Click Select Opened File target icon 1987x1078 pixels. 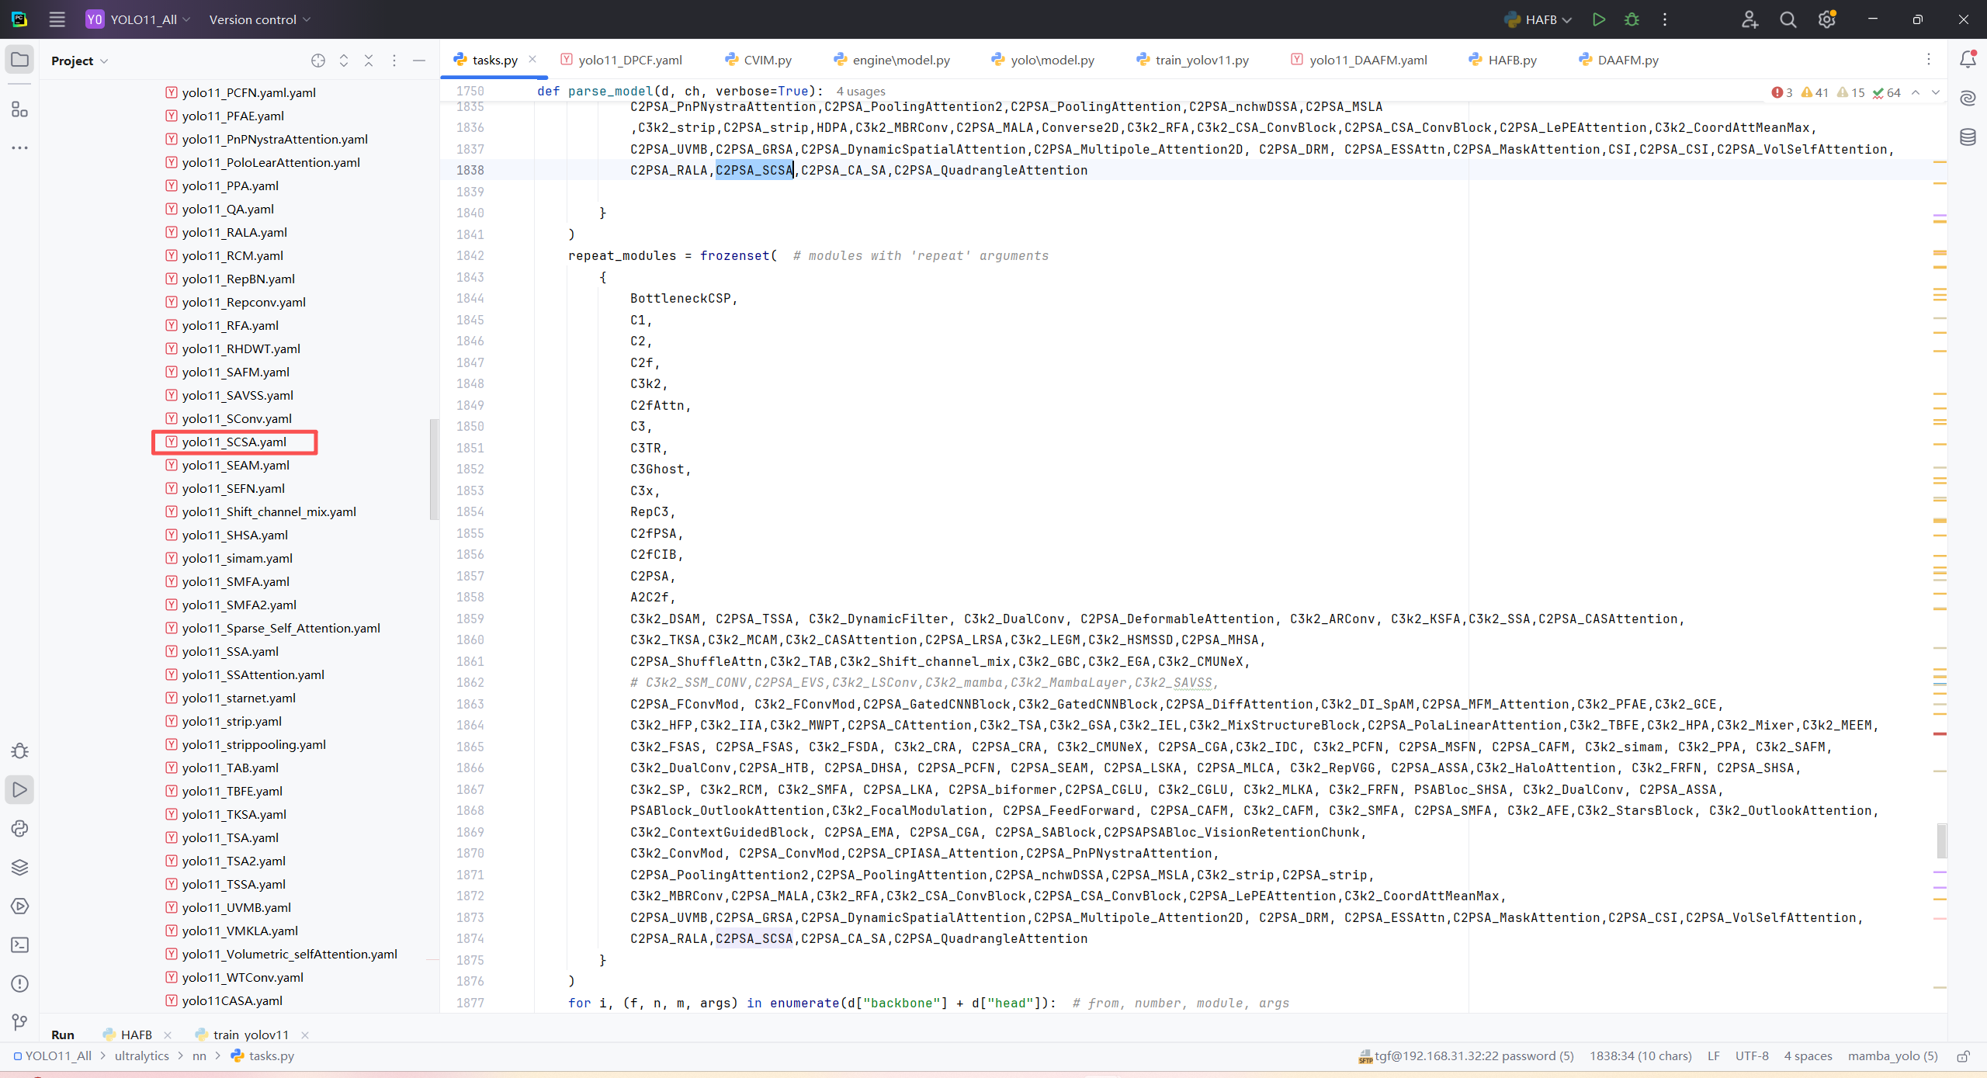318,61
